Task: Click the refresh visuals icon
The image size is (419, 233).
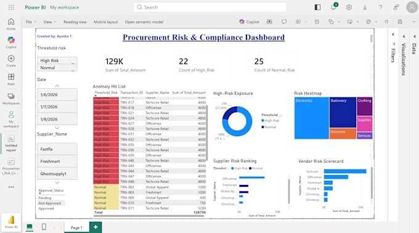Action: [386, 22]
